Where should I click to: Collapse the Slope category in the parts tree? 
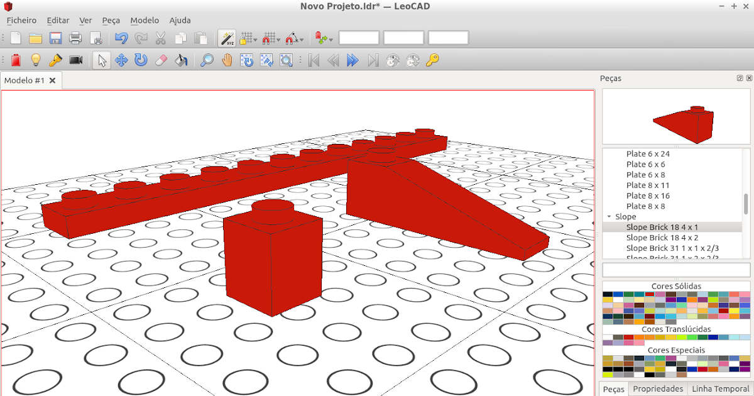pos(608,216)
